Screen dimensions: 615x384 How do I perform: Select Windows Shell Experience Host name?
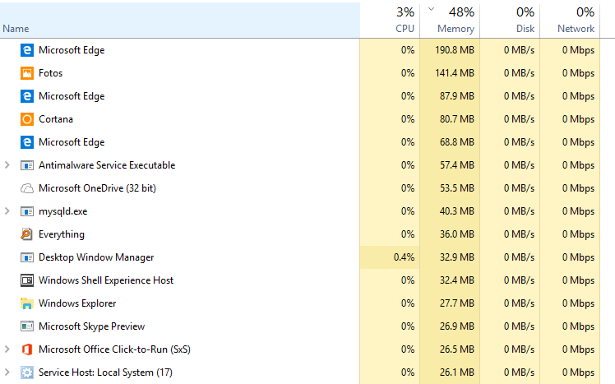(x=106, y=280)
